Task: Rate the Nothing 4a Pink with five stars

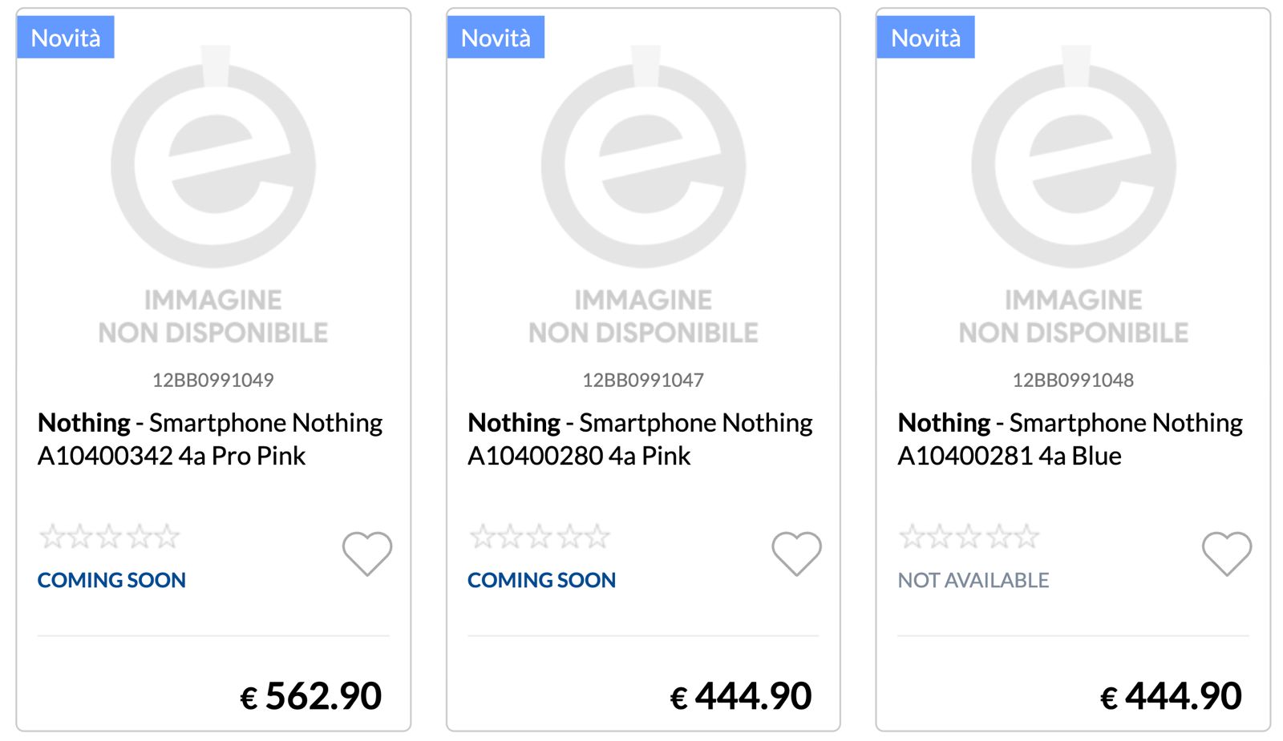Action: tap(594, 535)
